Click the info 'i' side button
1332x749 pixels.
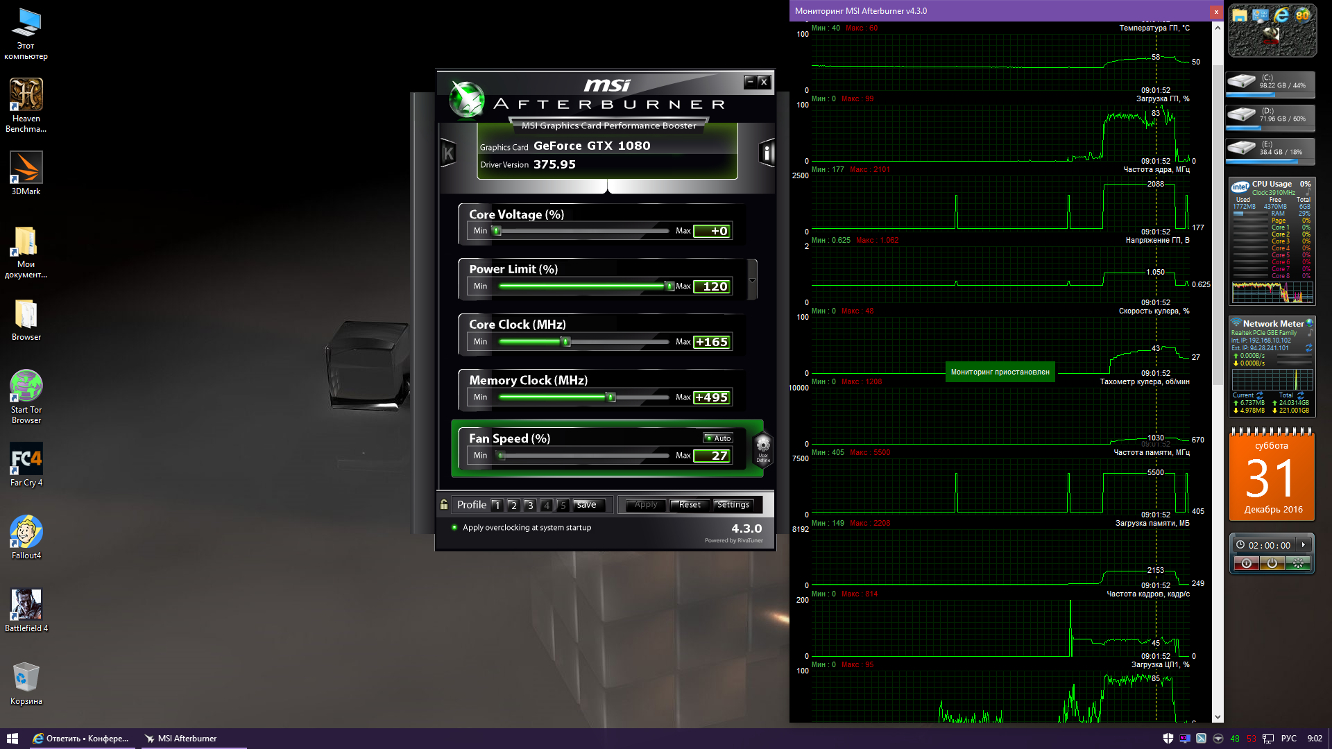(767, 153)
